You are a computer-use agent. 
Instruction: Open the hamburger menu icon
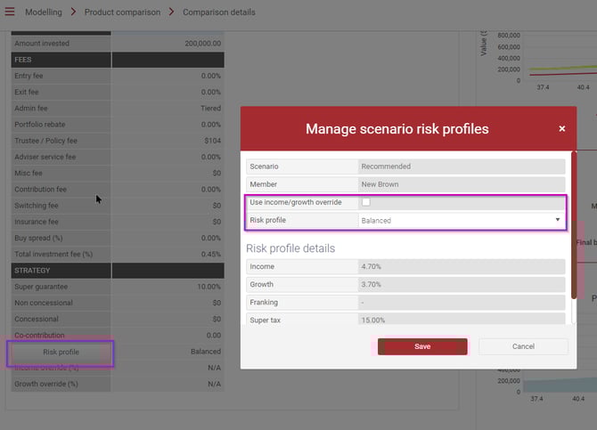pos(12,12)
